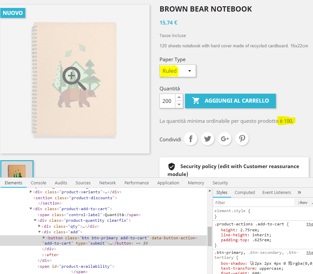Show more panes with the double chevron
The width and height of the screenshot is (313, 274).
pos(299,193)
